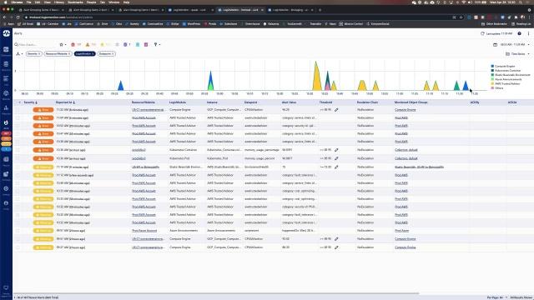Viewport: 534px width, 300px height.
Task: Click the pencil icon on the first threshold
Action: (336, 110)
